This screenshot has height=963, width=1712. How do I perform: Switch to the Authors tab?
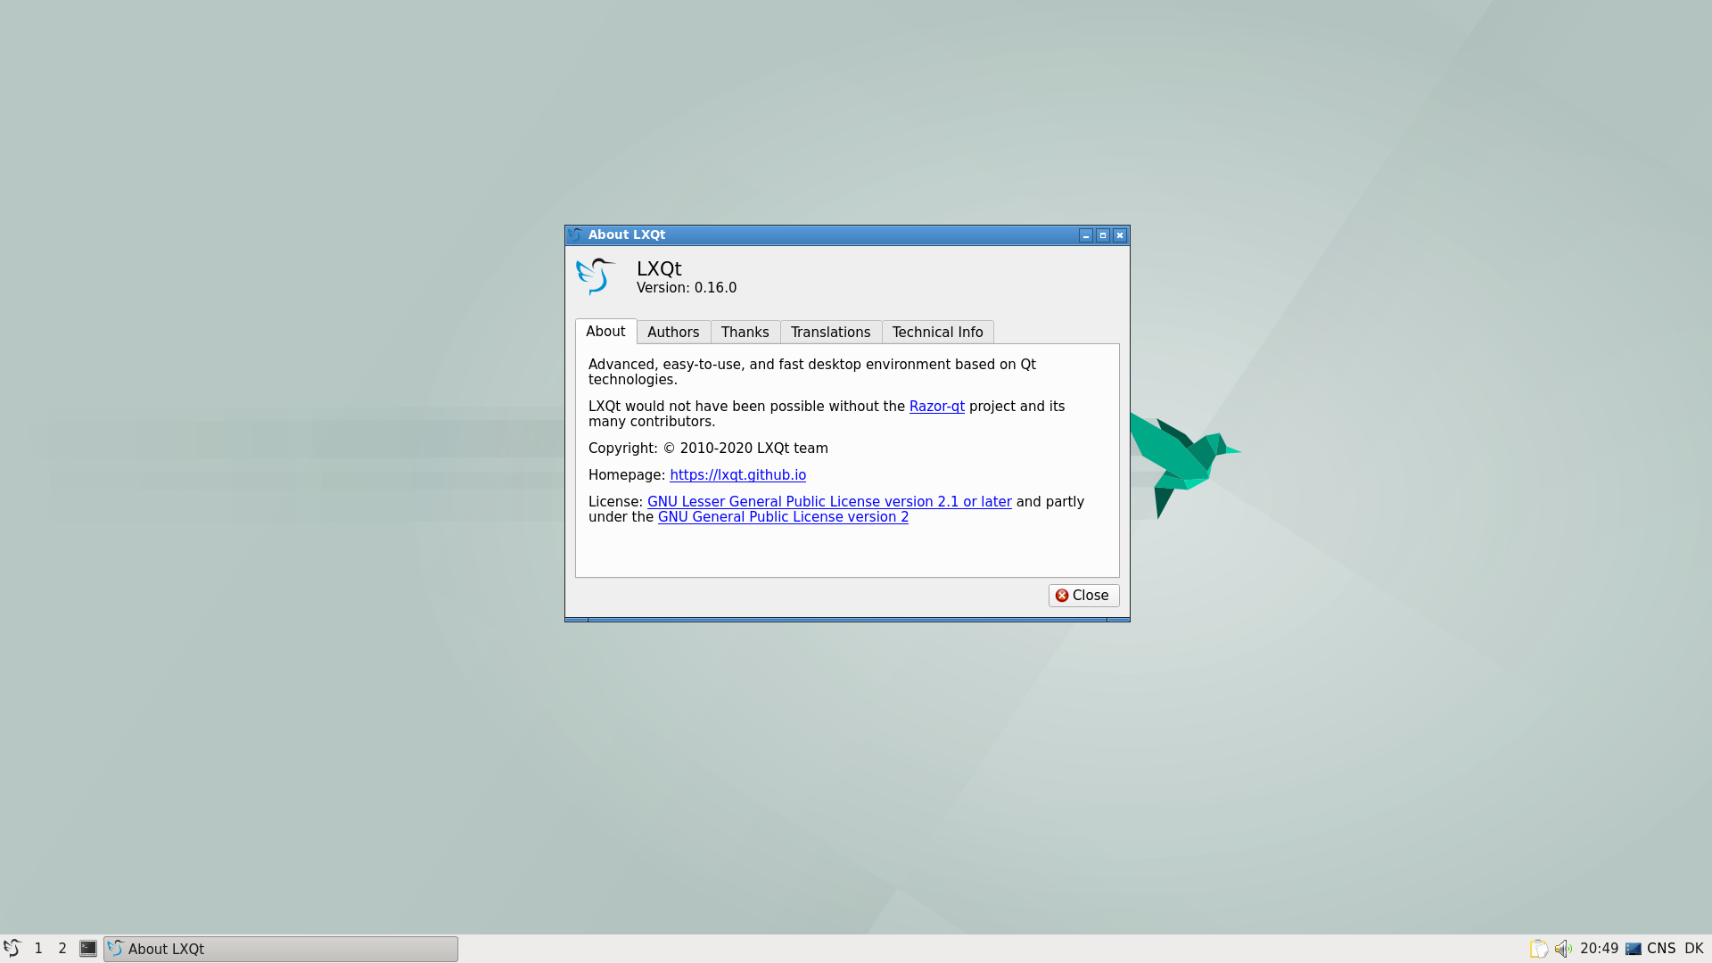tap(673, 332)
